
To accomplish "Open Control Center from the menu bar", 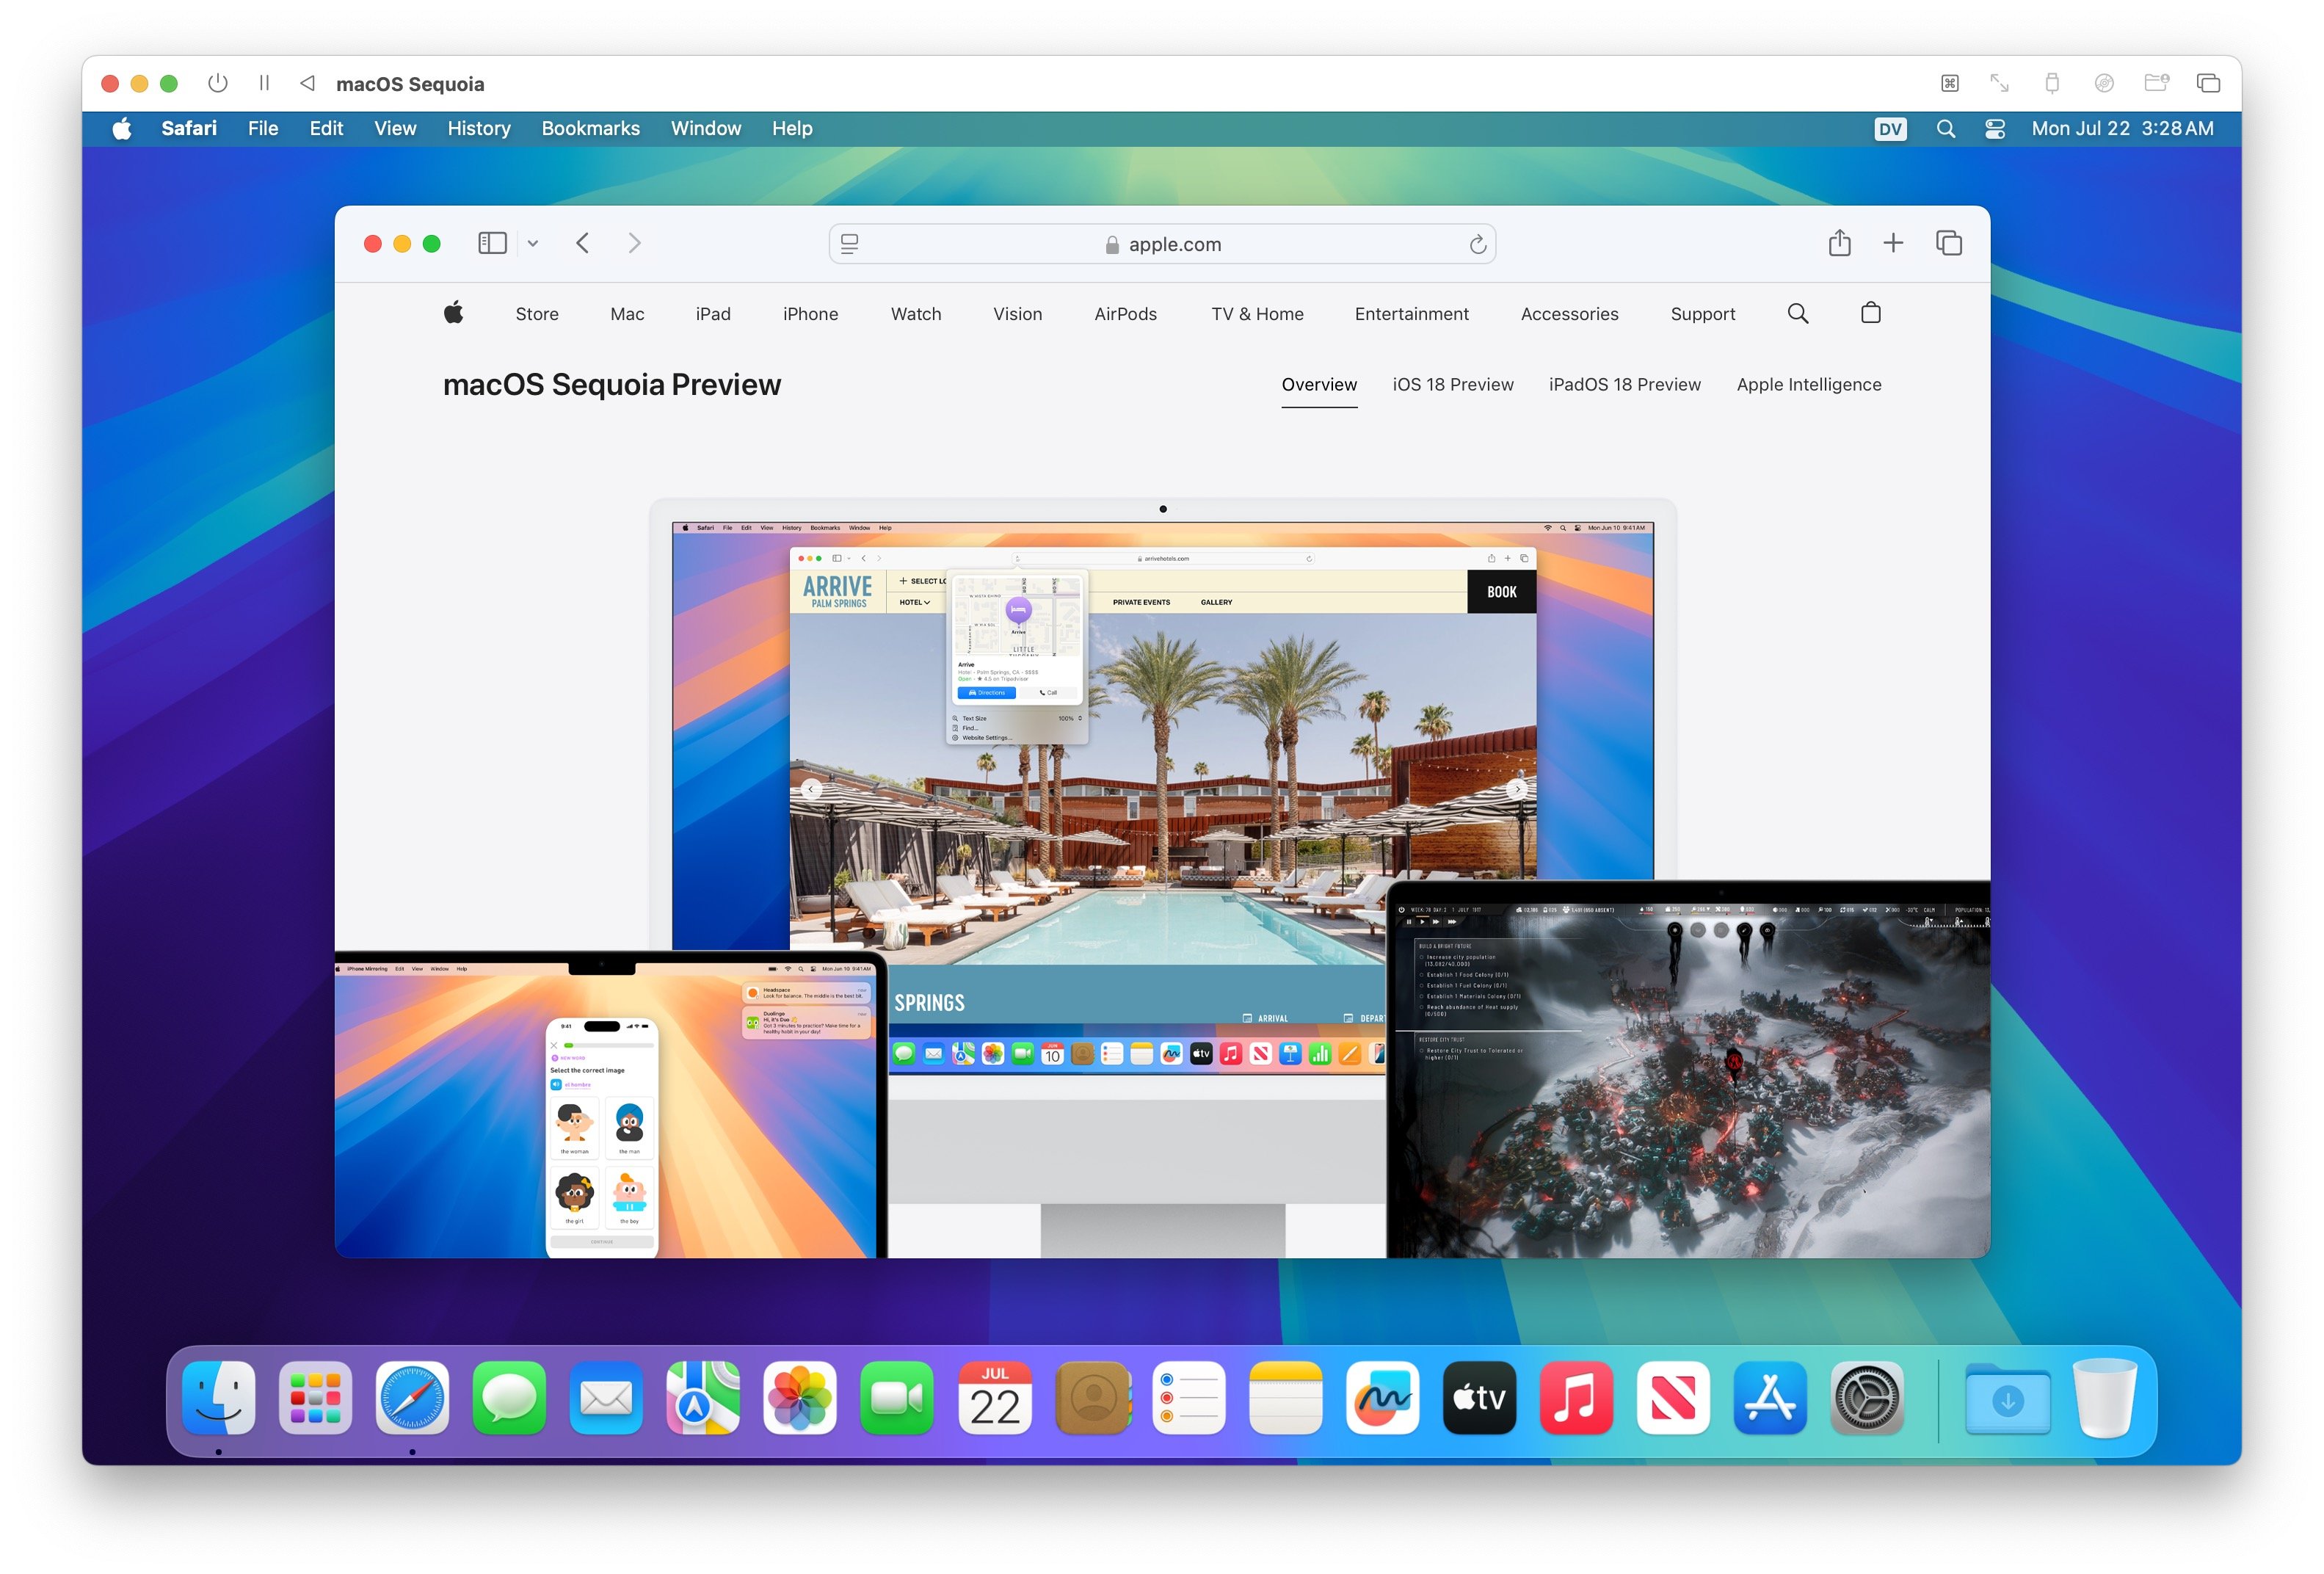I will tap(1995, 129).
